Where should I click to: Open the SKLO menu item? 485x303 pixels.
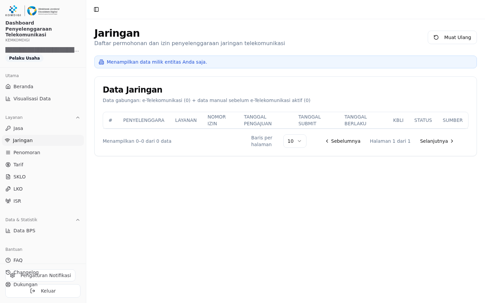(x=43, y=177)
